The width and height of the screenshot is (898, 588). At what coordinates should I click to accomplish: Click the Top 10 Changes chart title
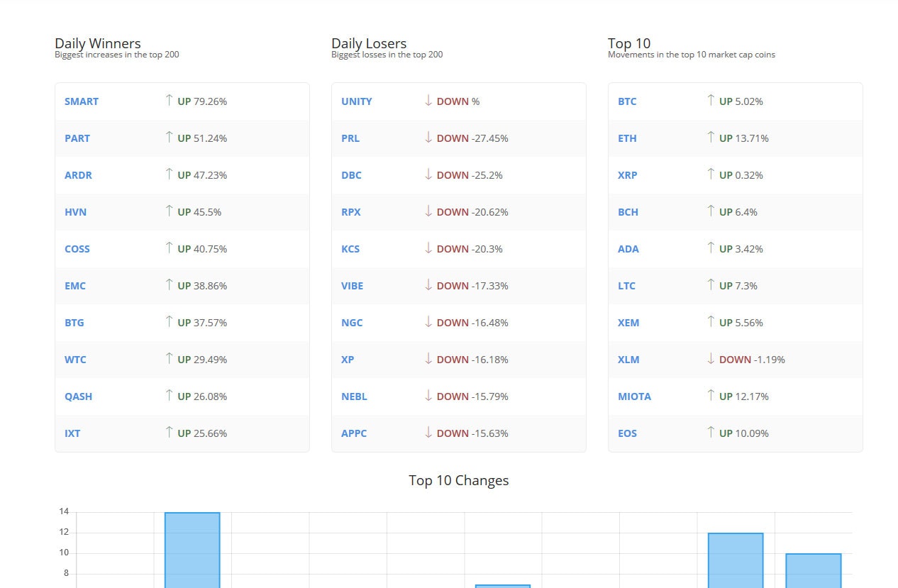pos(459,480)
